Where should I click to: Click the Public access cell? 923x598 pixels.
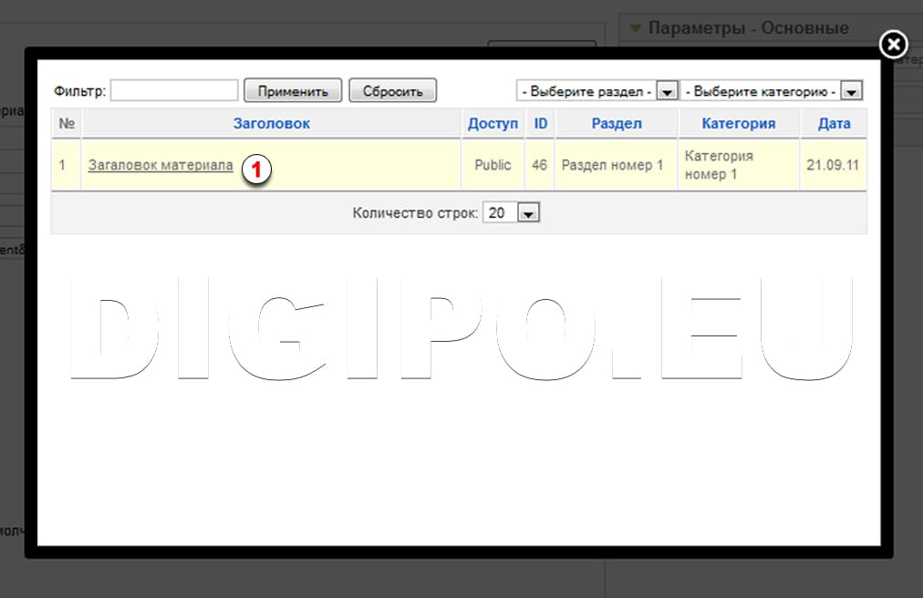click(493, 165)
